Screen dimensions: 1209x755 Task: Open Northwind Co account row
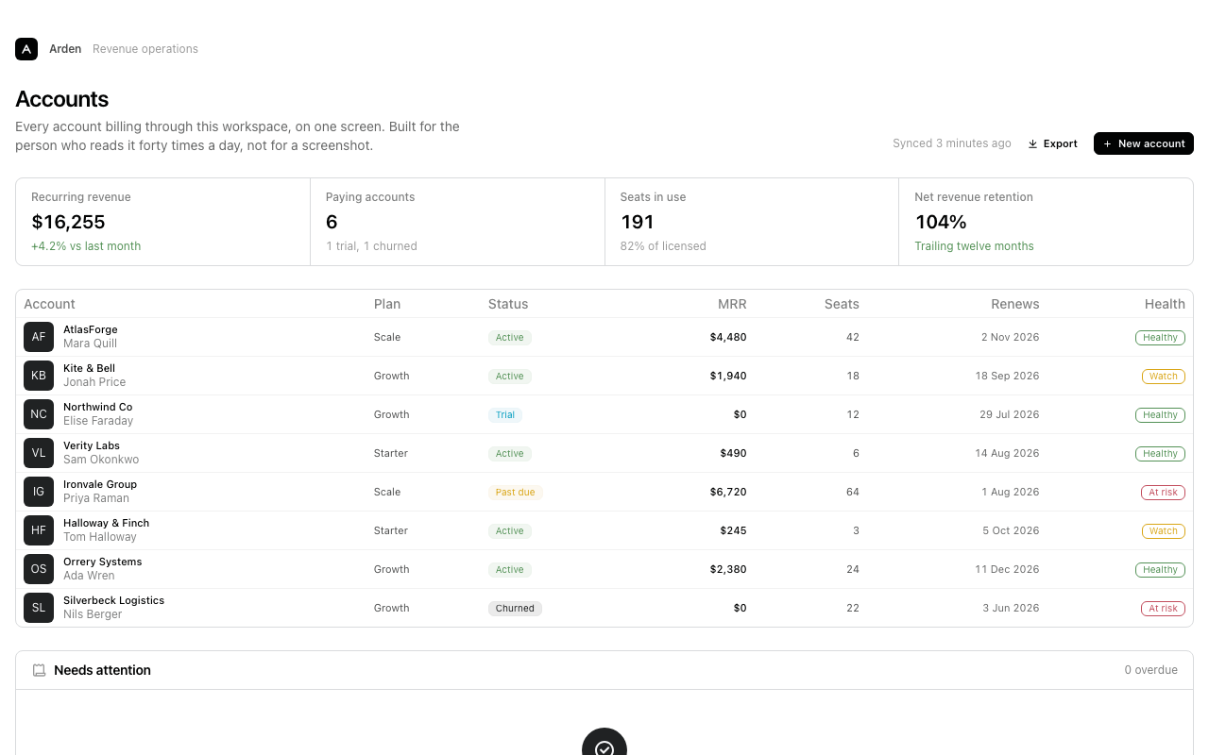coord(604,414)
